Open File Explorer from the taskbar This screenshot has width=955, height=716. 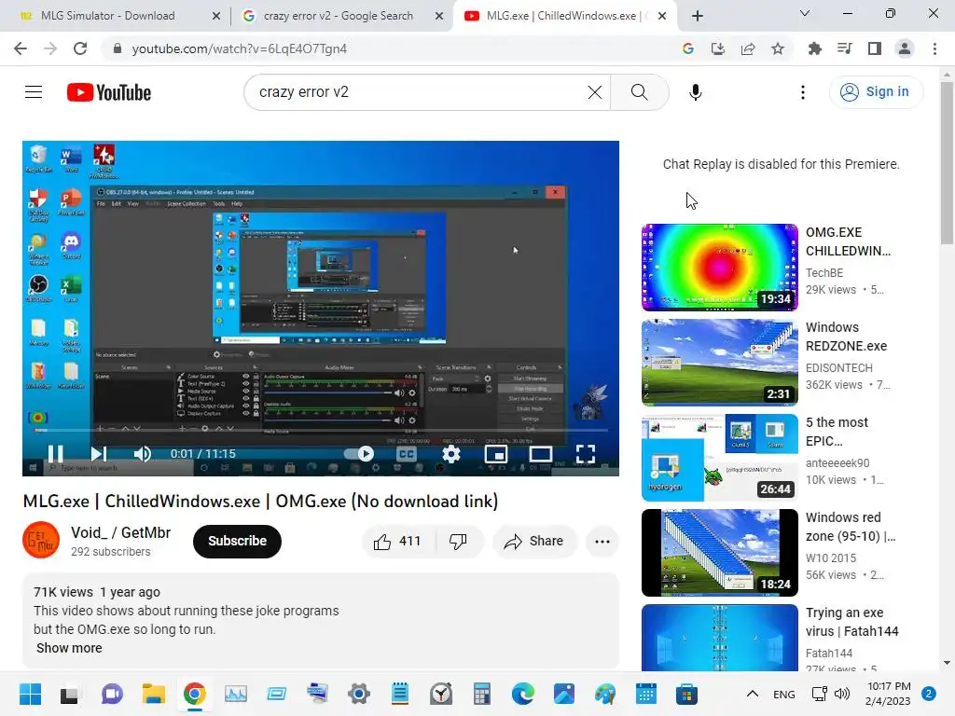pos(154,694)
